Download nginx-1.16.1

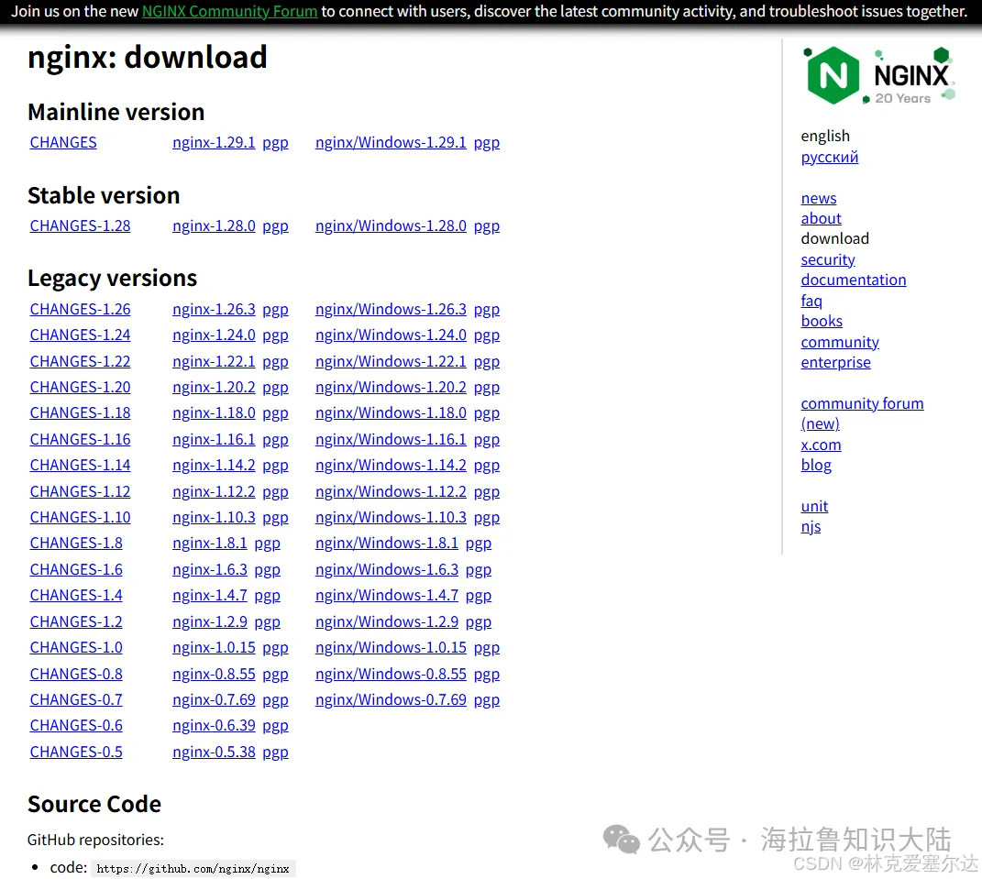pos(214,440)
